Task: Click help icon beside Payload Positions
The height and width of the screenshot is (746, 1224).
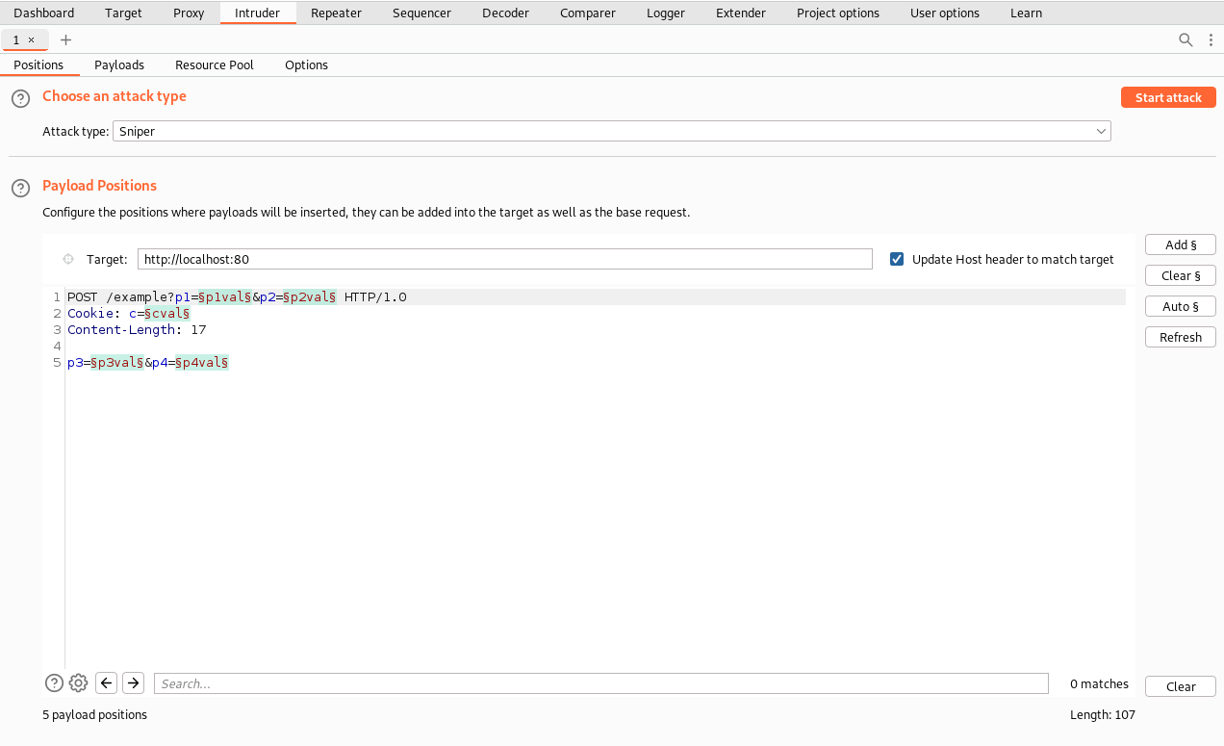Action: [20, 188]
